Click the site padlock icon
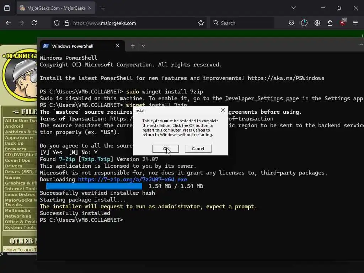 67,23
